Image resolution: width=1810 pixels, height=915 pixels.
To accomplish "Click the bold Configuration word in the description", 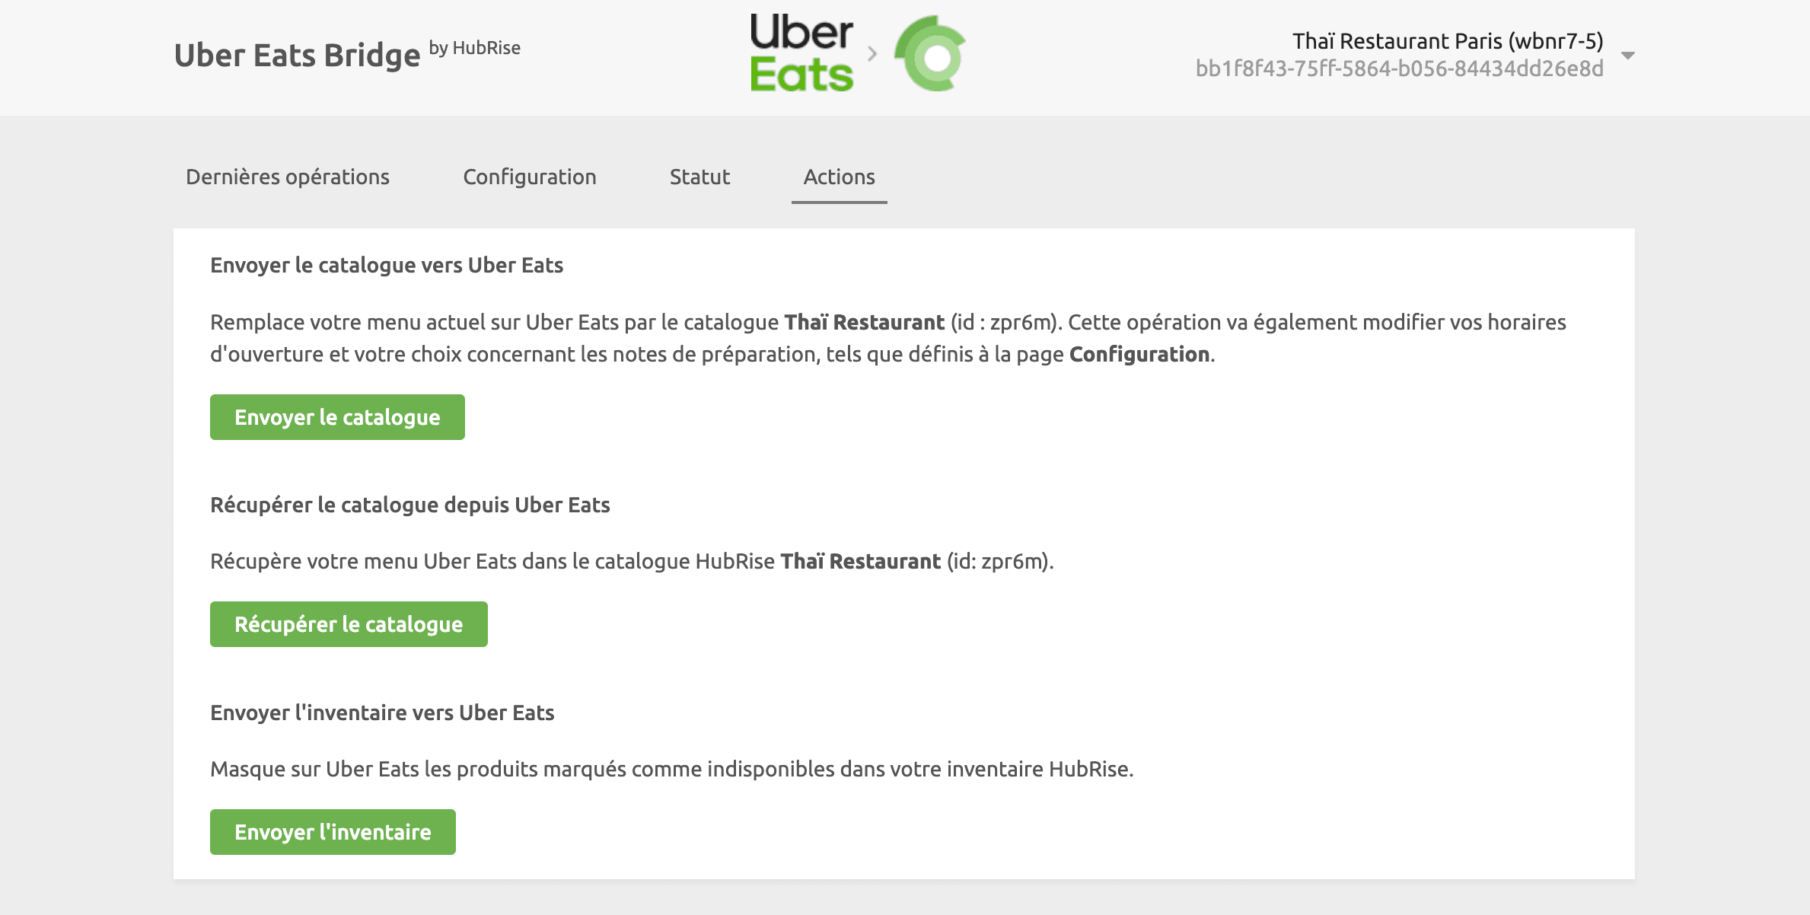I will coord(1139,354).
